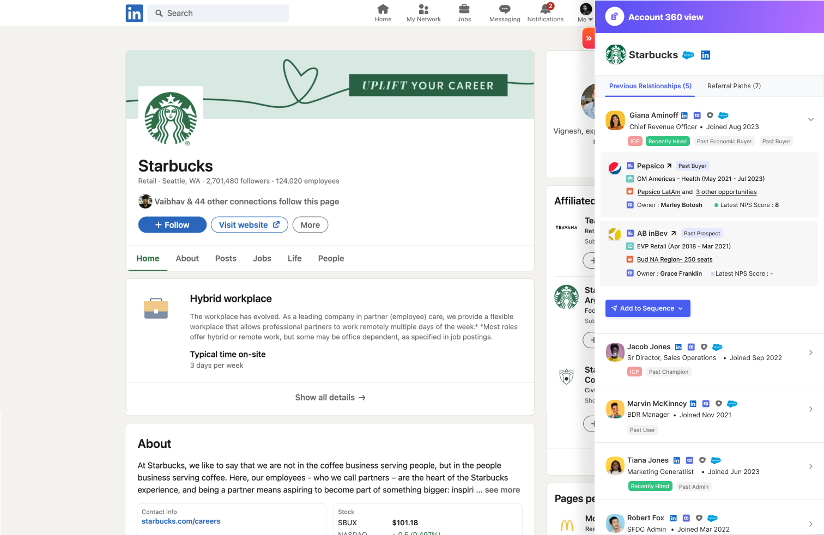The image size is (824, 535).
Task: Click the Recently Hired tag on Giana
Action: coord(668,141)
